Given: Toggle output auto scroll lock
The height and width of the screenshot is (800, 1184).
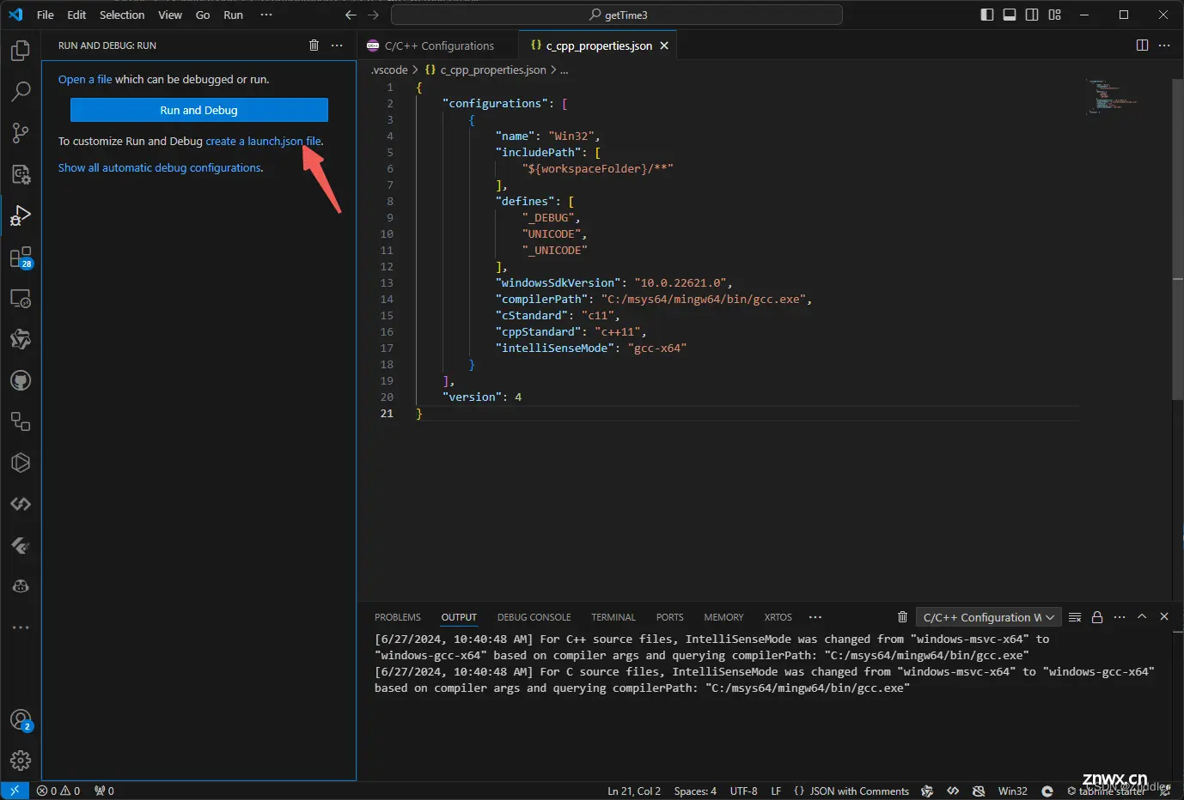Looking at the screenshot, I should tap(1097, 617).
